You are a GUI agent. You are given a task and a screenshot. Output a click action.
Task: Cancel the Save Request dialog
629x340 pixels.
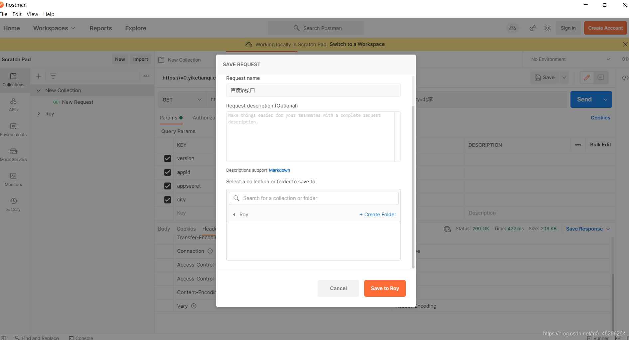[x=338, y=288]
